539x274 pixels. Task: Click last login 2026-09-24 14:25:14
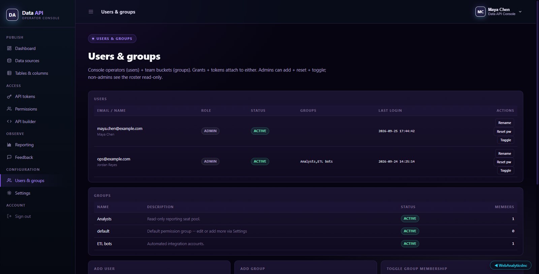[x=397, y=162]
